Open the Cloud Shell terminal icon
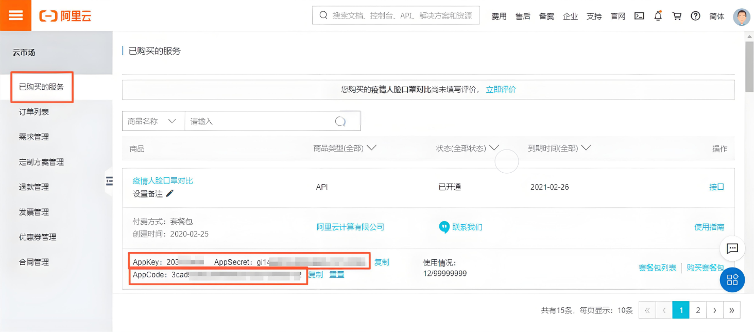This screenshot has width=754, height=332. coord(639,16)
